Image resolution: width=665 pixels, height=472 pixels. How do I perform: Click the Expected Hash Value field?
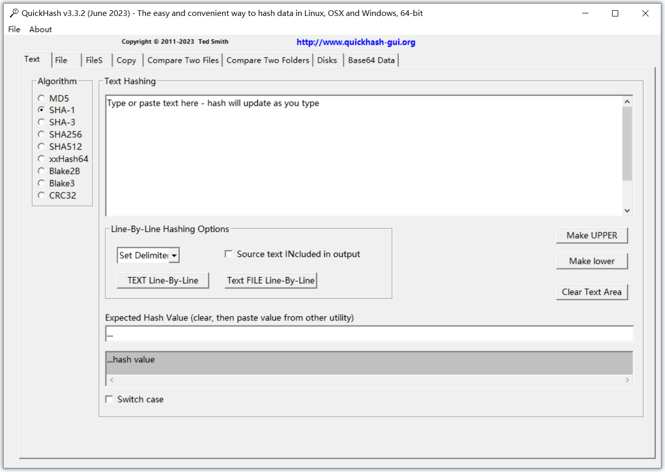click(369, 334)
